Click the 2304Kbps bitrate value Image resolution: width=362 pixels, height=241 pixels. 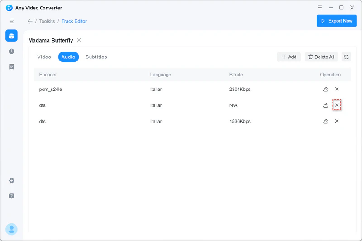pos(240,89)
